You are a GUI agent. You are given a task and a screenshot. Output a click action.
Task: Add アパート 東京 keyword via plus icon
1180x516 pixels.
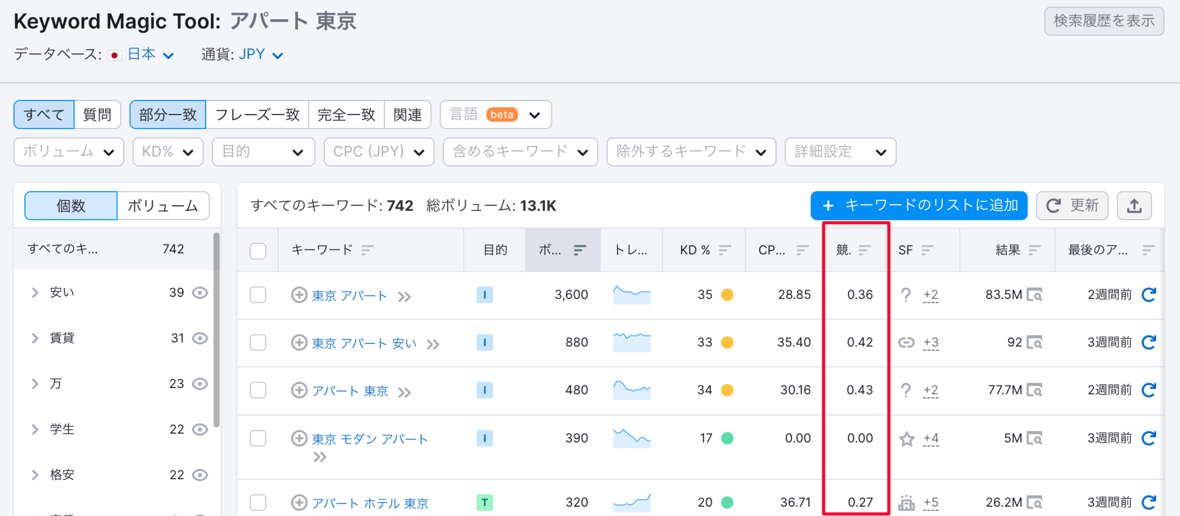tap(299, 390)
